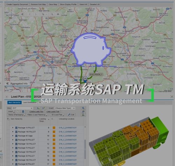Click orange color square in Package 40 Cage row
Screen dimensions: 175x166
click(54, 136)
